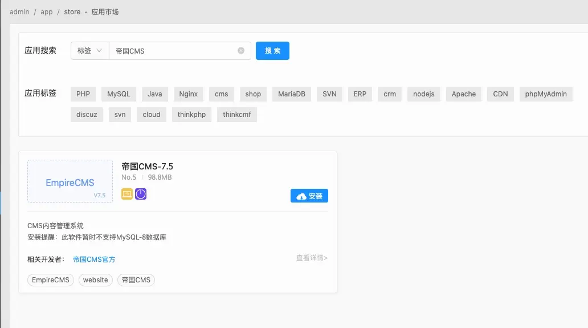Choose the shop tag
This screenshot has height=328, width=588.
point(253,94)
